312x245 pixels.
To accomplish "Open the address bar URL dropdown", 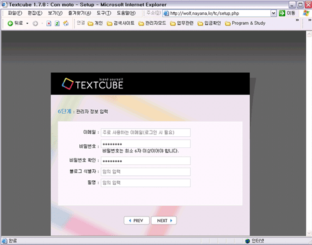I will [273, 13].
